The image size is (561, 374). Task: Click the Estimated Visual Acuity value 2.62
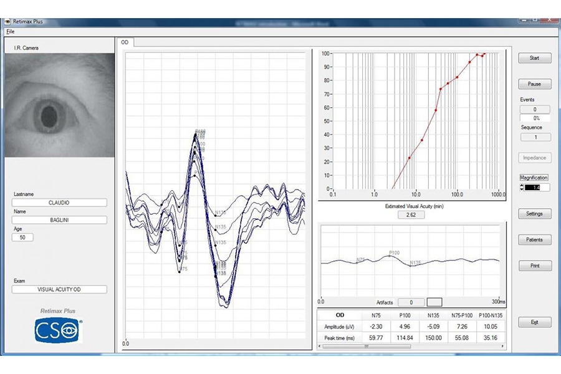coord(411,214)
